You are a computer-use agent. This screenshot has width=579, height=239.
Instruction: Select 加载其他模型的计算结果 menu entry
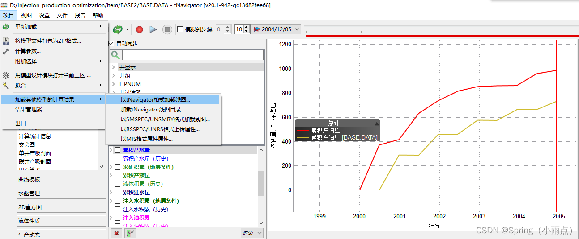[54, 99]
